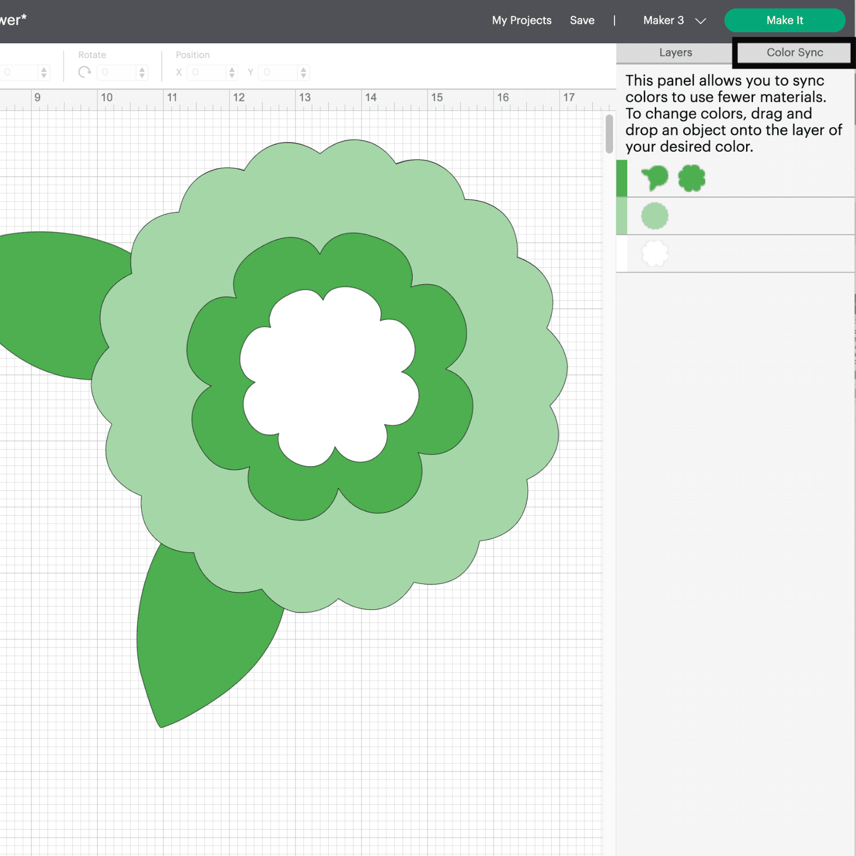The image size is (856, 856).
Task: Open My Projects
Action: tap(522, 21)
